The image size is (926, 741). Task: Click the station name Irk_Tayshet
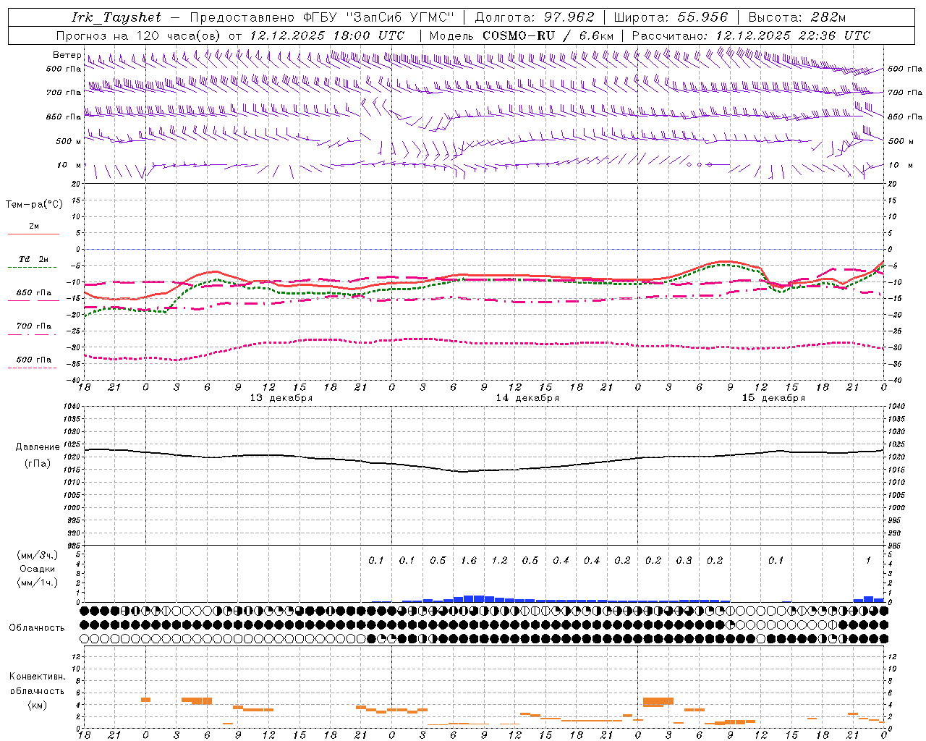pyautogui.click(x=116, y=17)
